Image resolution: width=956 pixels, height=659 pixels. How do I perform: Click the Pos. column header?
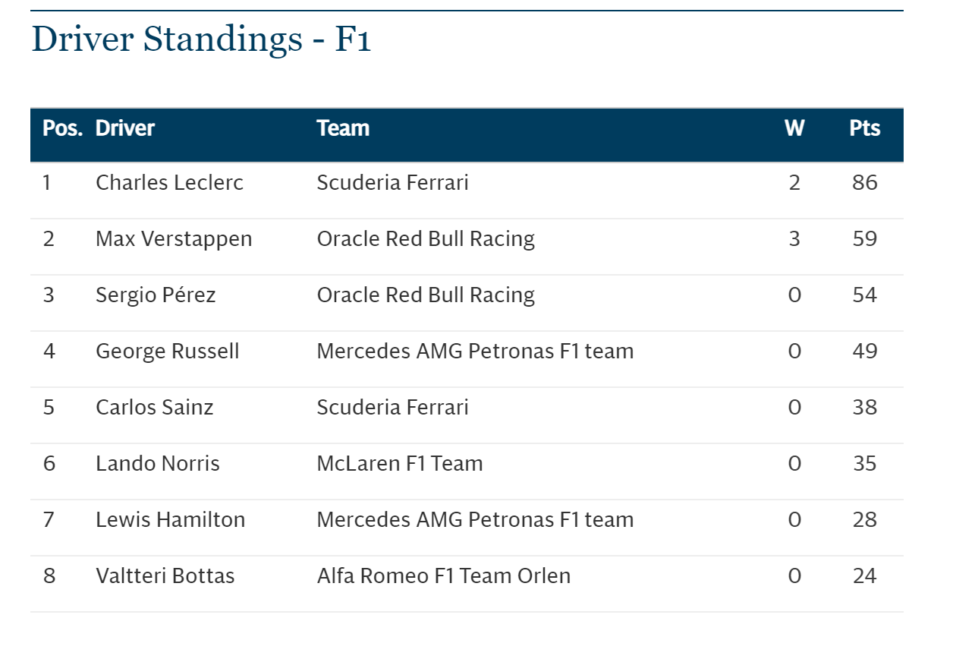pos(62,128)
